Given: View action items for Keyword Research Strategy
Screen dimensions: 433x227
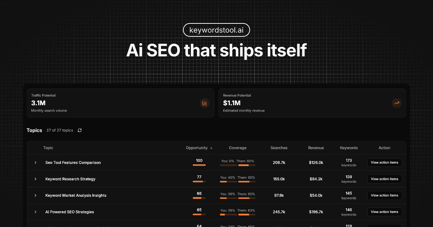Looking at the screenshot, I should [x=384, y=179].
